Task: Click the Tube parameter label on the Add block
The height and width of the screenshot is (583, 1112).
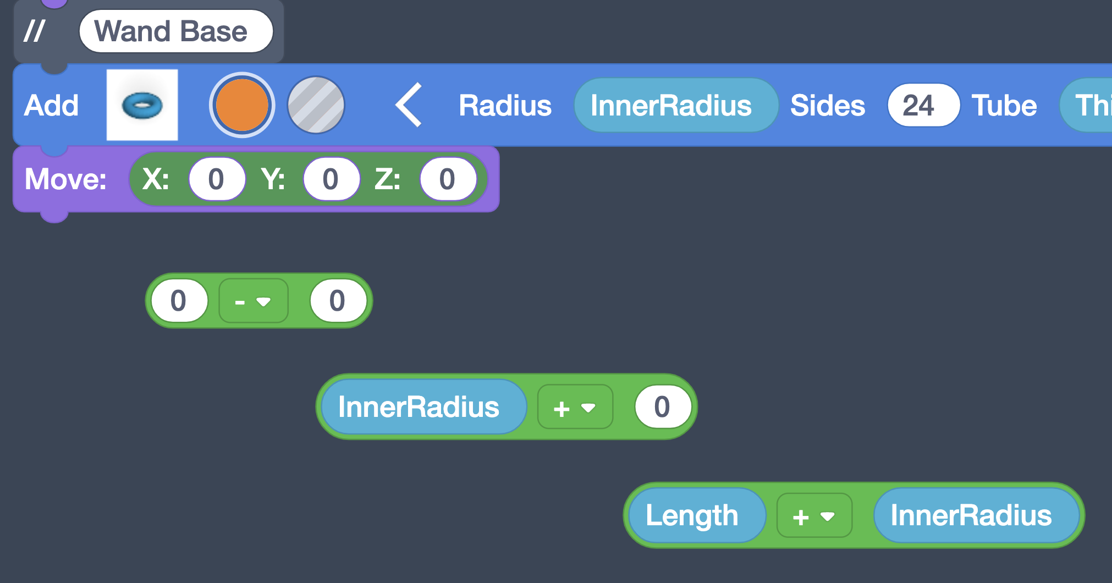Action: pyautogui.click(x=1004, y=105)
